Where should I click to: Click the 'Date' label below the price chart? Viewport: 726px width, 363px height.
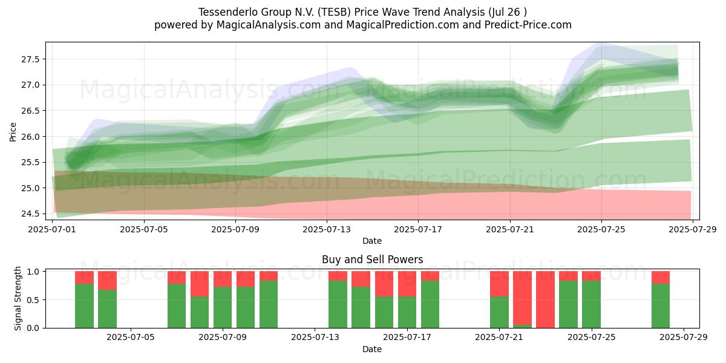tap(372, 241)
